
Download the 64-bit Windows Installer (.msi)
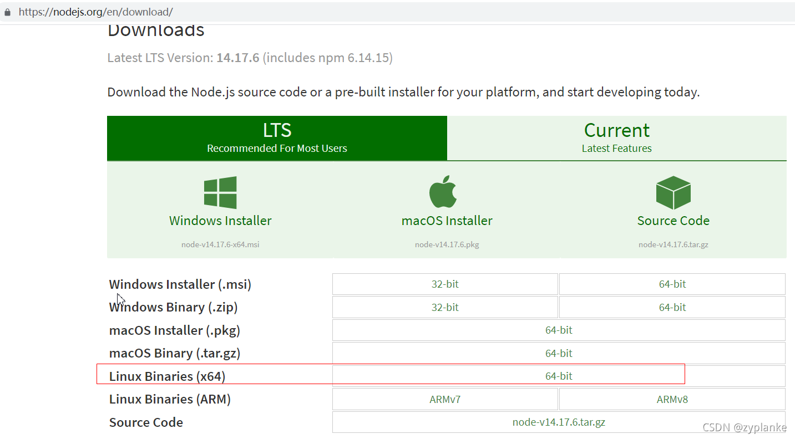pos(672,284)
